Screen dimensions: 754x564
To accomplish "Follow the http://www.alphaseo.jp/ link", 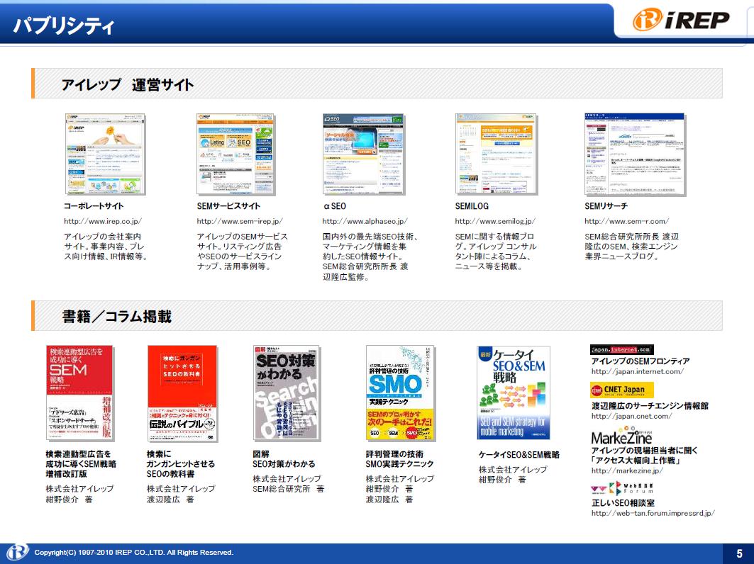I will tap(365, 222).
